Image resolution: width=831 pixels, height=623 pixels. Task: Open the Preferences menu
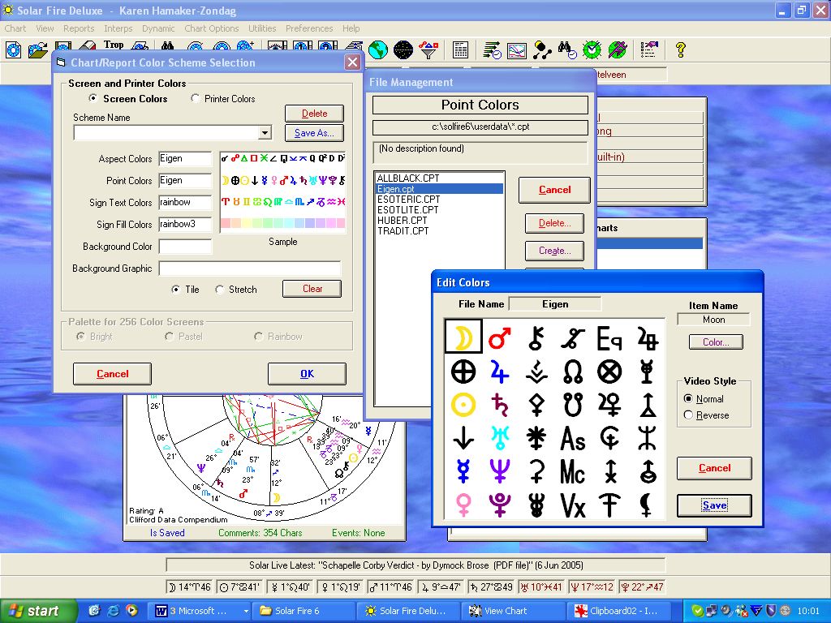pyautogui.click(x=309, y=28)
